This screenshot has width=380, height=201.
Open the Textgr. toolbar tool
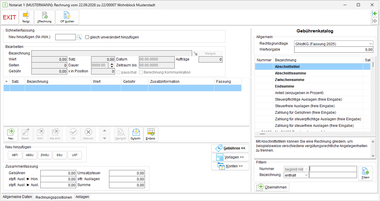(26, 17)
